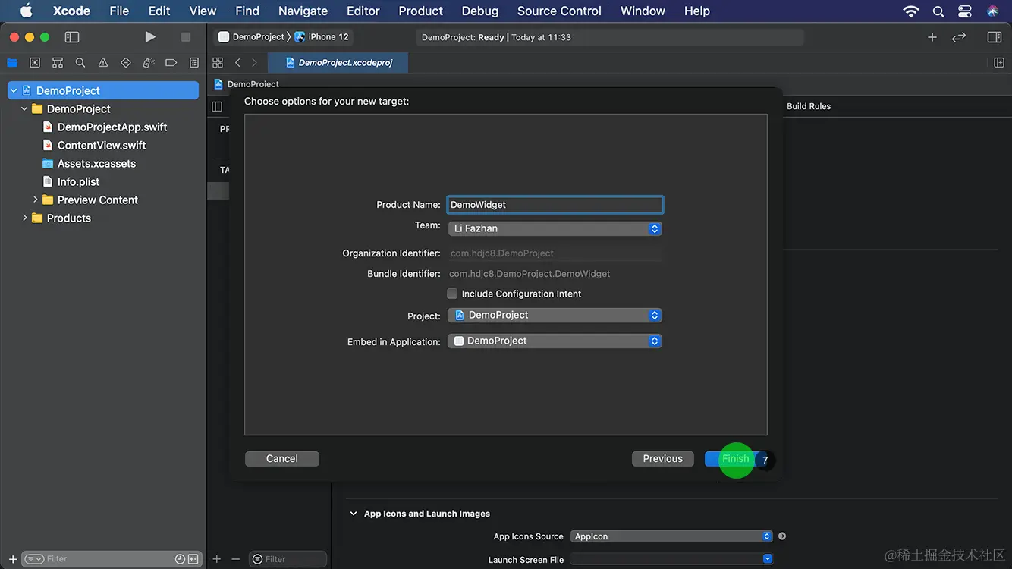Viewport: 1012px width, 569px height.
Task: Click the Previous button
Action: pos(663,459)
